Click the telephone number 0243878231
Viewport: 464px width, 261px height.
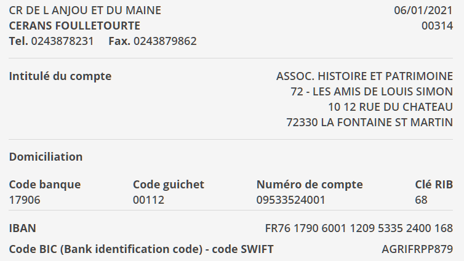point(62,41)
